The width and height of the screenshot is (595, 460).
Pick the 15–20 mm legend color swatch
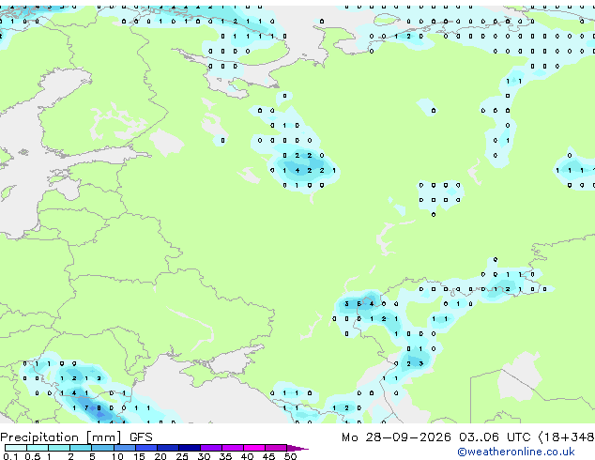(146, 448)
